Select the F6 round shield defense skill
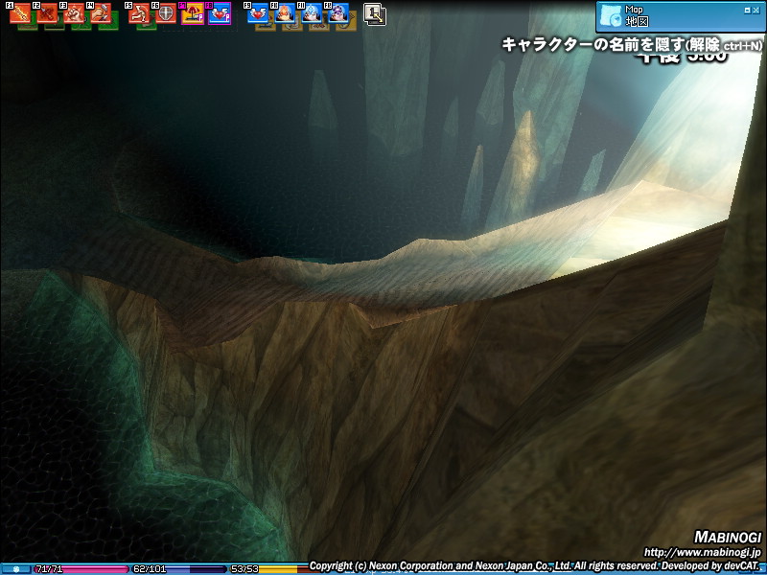 [x=166, y=13]
